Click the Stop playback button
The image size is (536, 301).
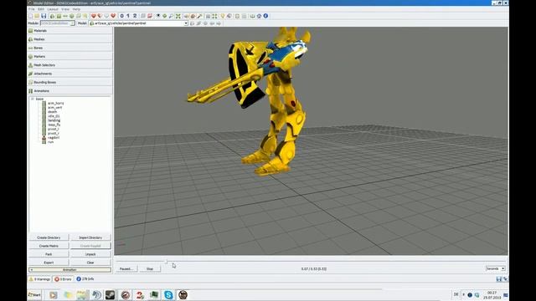pos(150,269)
